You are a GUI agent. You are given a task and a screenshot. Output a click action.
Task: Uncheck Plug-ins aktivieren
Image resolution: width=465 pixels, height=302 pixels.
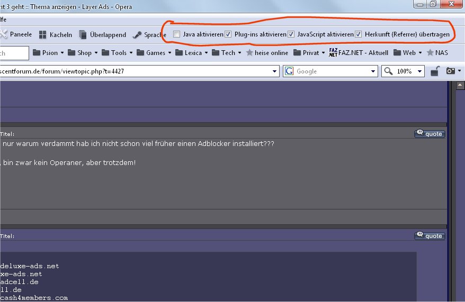click(228, 34)
